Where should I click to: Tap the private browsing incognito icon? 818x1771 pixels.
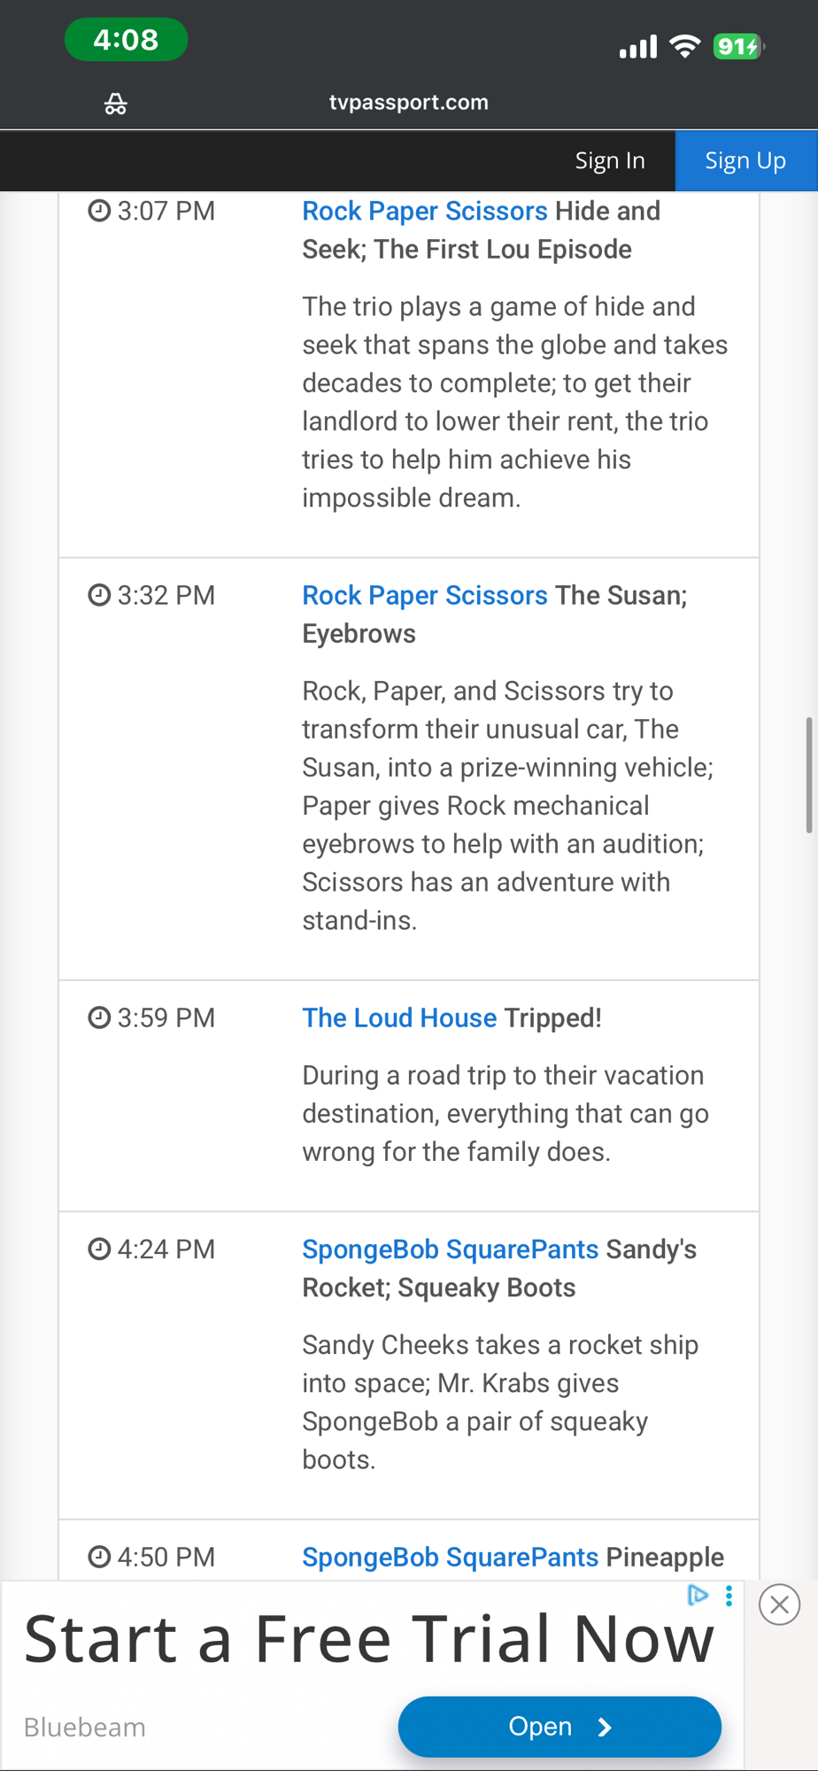pyautogui.click(x=116, y=104)
